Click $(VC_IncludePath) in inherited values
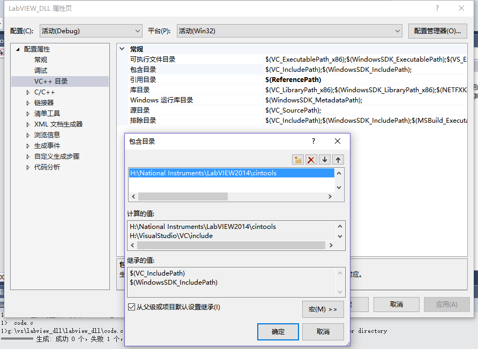The height and width of the screenshot is (349, 478). tap(158, 273)
